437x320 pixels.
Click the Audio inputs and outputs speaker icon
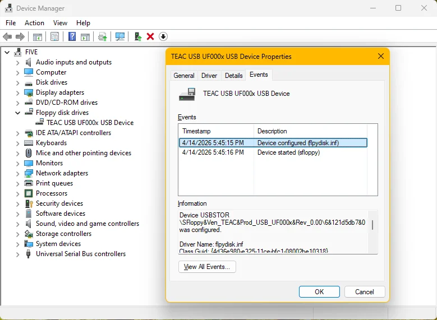pyautogui.click(x=28, y=62)
